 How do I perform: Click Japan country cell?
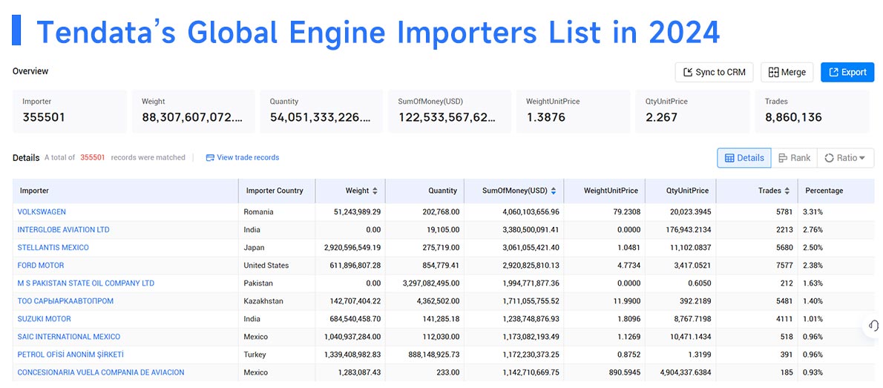tap(254, 247)
